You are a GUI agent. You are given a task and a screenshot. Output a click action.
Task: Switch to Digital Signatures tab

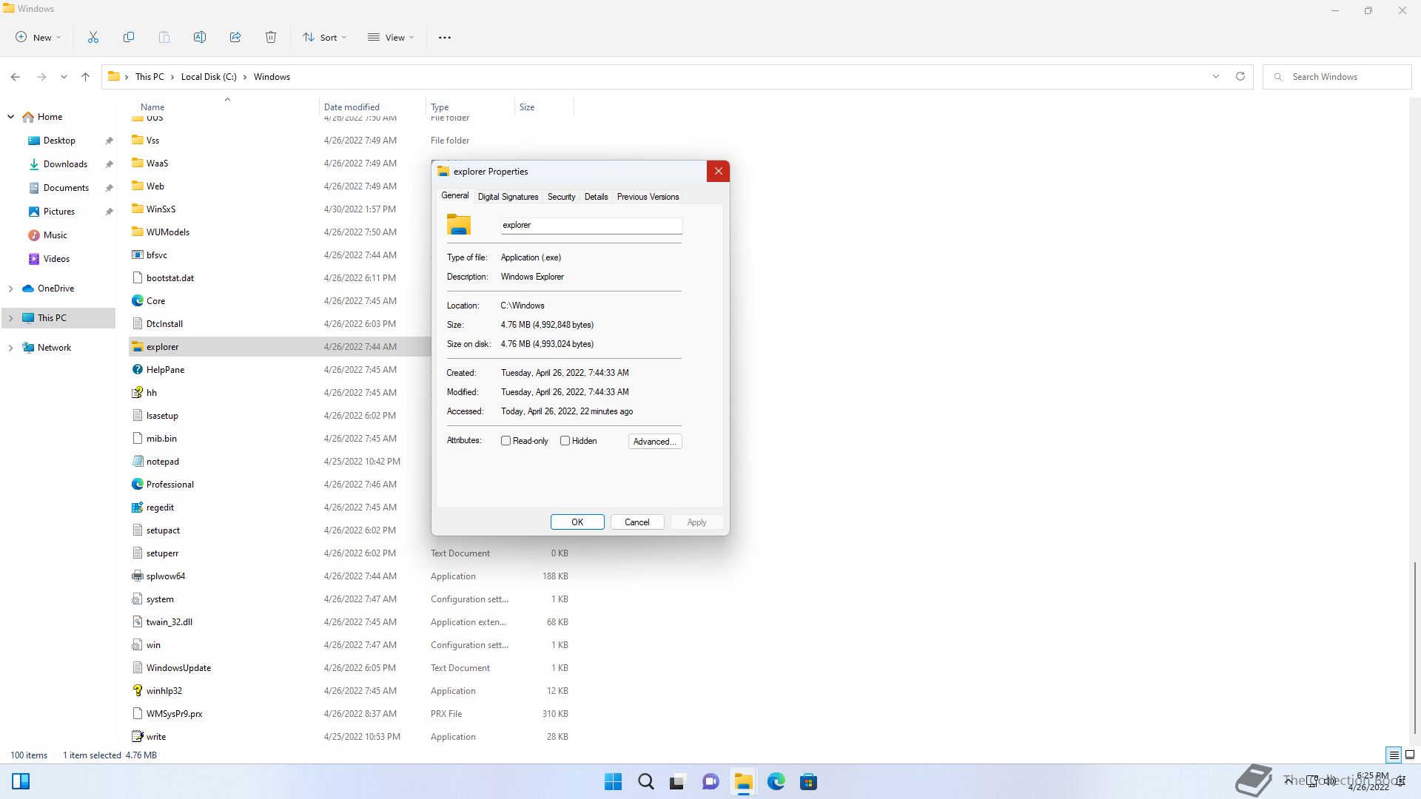(x=508, y=197)
